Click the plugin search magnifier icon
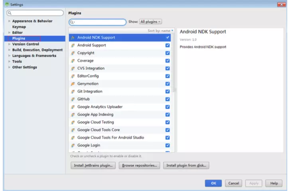Image resolution: width=288 pixels, height=191 pixels. 72,22
